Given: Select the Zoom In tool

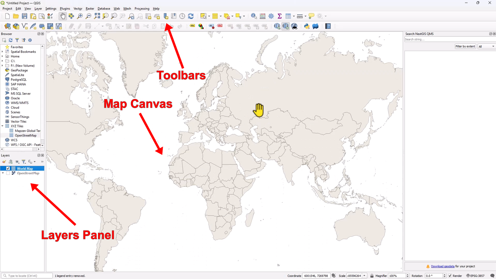Looking at the screenshot, I should pos(80,16).
